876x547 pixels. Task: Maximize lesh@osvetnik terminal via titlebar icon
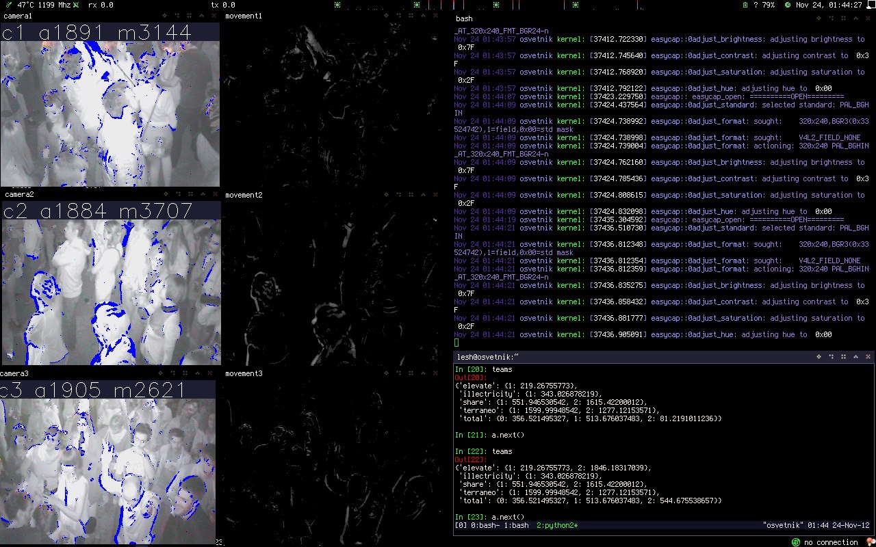pos(831,357)
